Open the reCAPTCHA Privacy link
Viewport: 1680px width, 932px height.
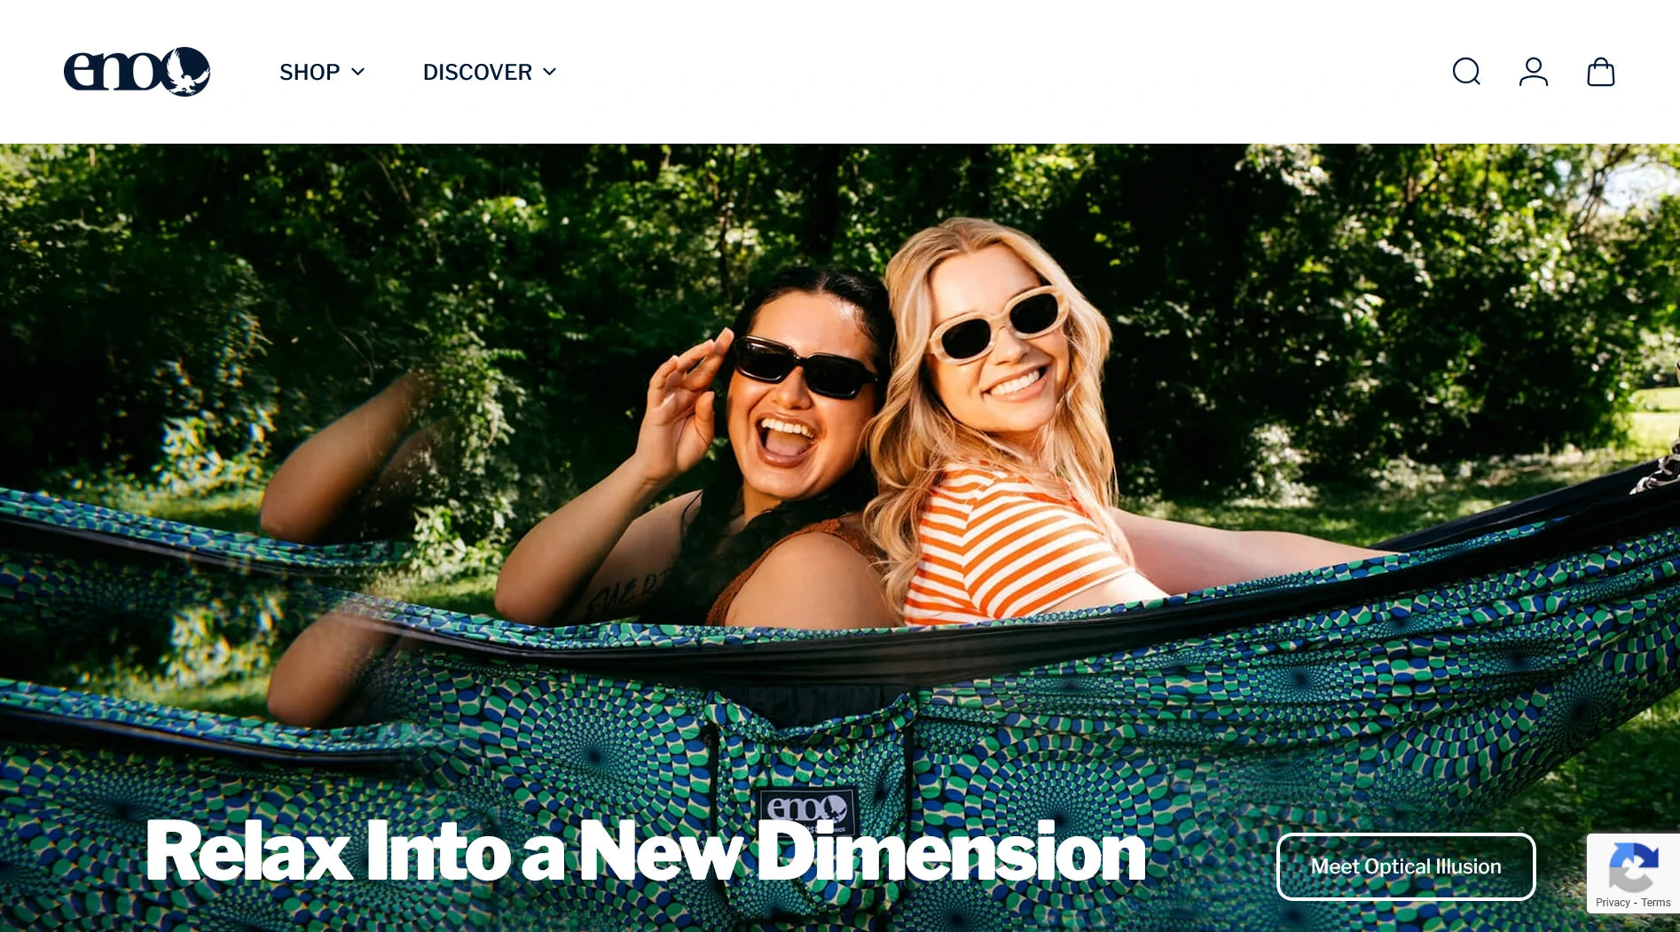[x=1613, y=903]
